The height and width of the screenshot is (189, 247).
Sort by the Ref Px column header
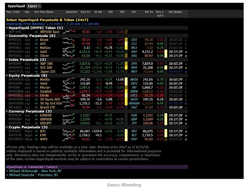click(149, 12)
